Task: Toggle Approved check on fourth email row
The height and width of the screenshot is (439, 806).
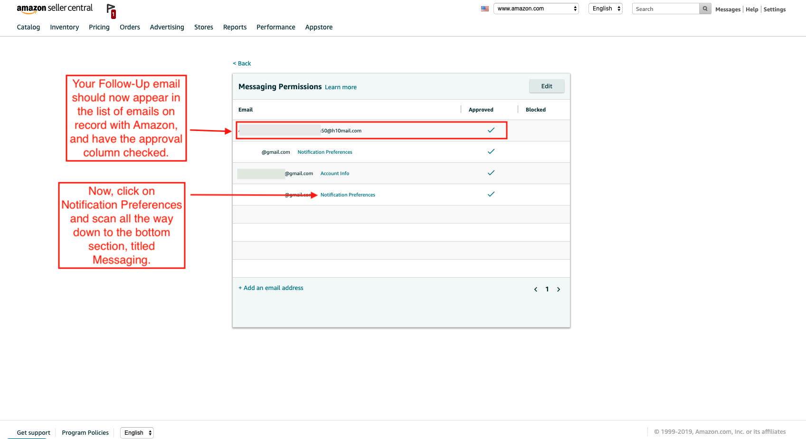Action: (x=491, y=194)
